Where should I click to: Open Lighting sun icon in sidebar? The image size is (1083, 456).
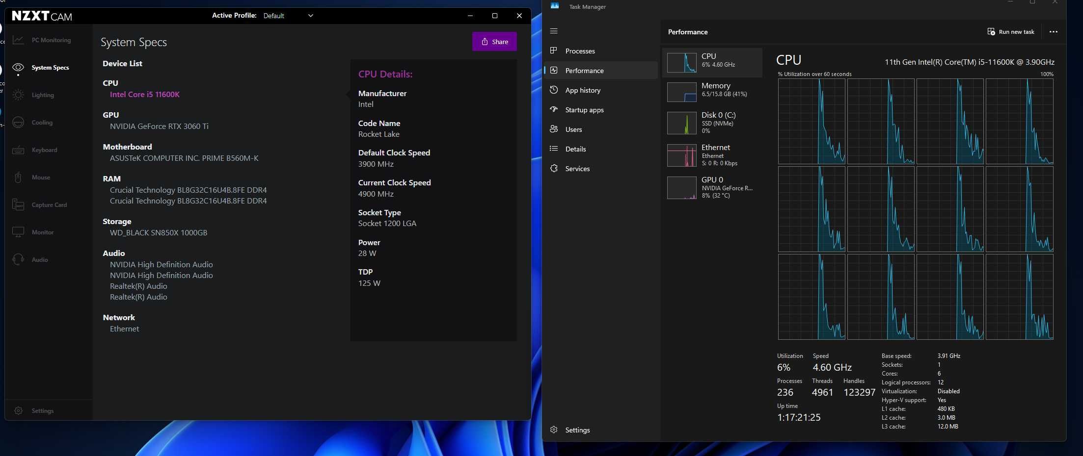coord(18,95)
